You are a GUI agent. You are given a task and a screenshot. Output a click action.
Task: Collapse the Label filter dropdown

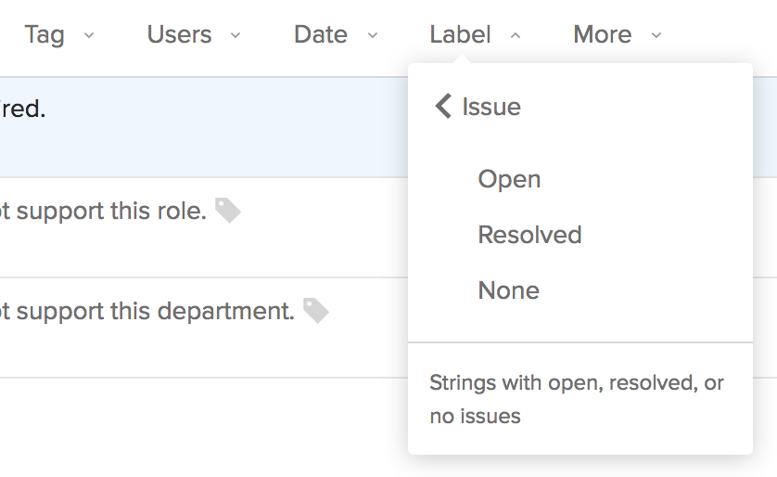476,34
